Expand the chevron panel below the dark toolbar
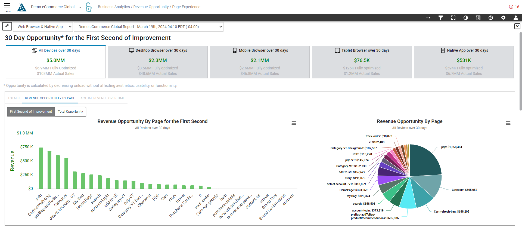This screenshot has height=227, width=522. (x=517, y=26)
